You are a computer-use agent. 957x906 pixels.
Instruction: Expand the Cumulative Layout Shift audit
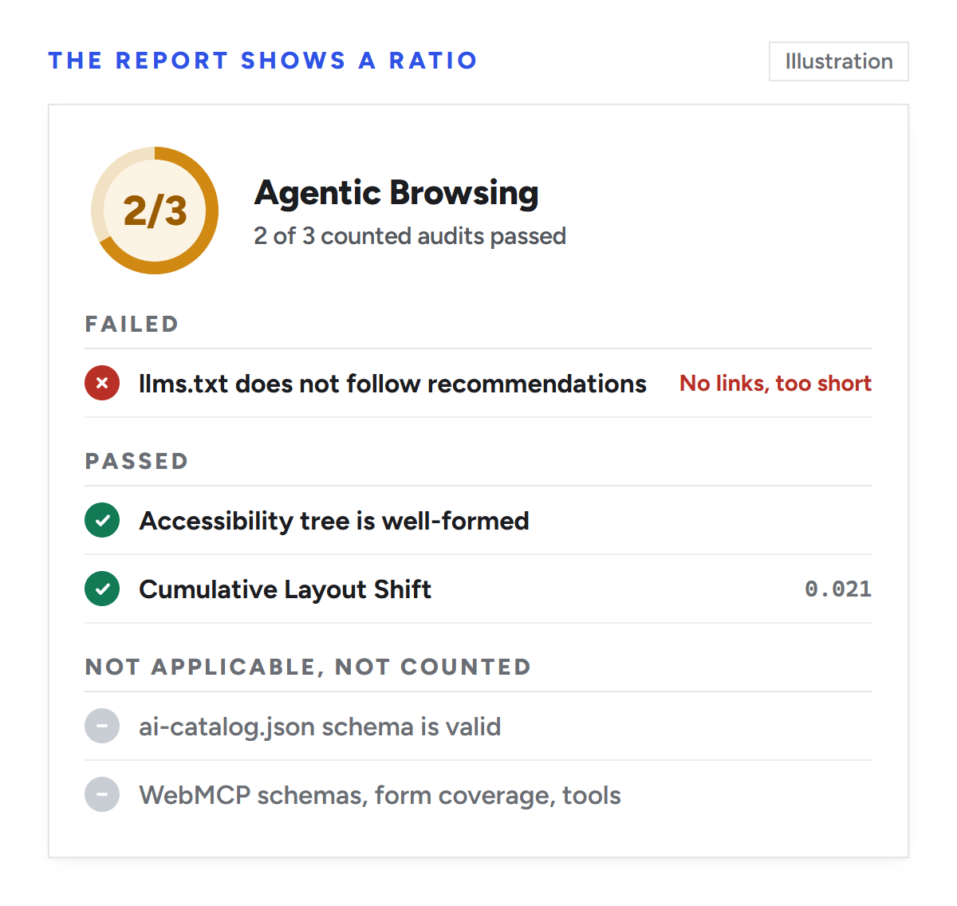pos(478,589)
